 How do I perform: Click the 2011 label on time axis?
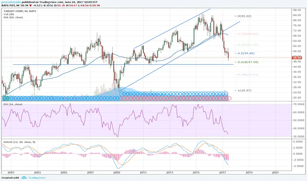coord(143,172)
